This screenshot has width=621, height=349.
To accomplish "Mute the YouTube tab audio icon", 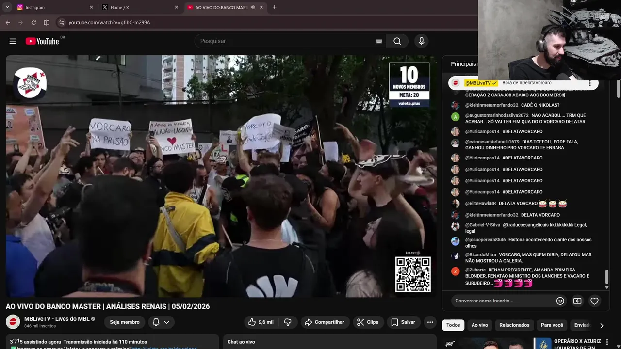I will (x=253, y=7).
